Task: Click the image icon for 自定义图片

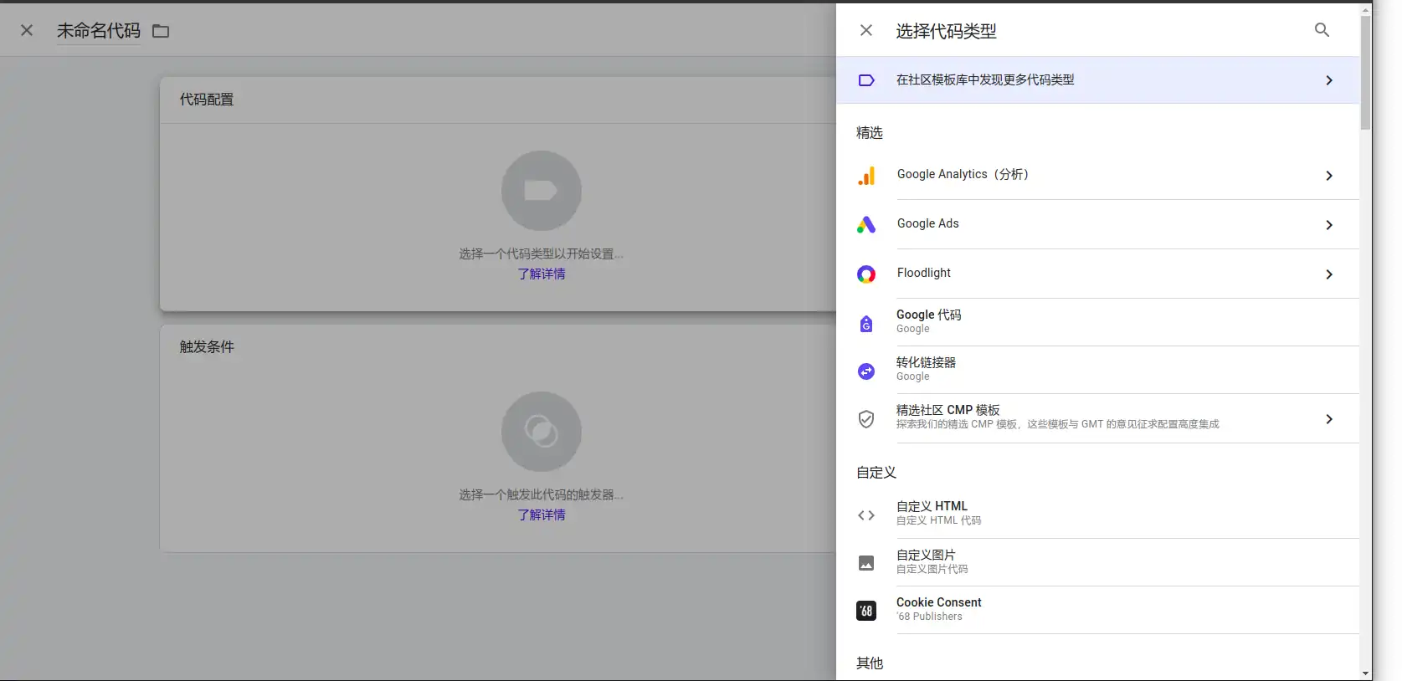Action: point(866,563)
